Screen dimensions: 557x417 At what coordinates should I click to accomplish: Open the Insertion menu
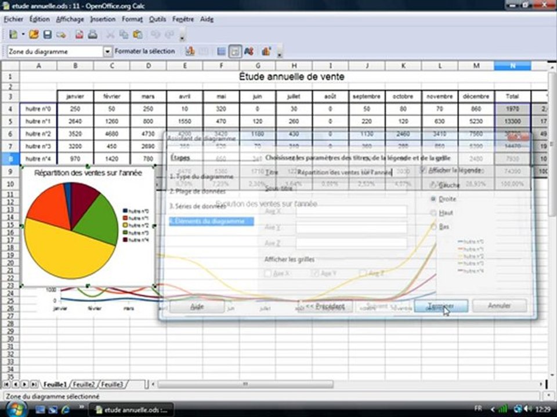pyautogui.click(x=103, y=19)
